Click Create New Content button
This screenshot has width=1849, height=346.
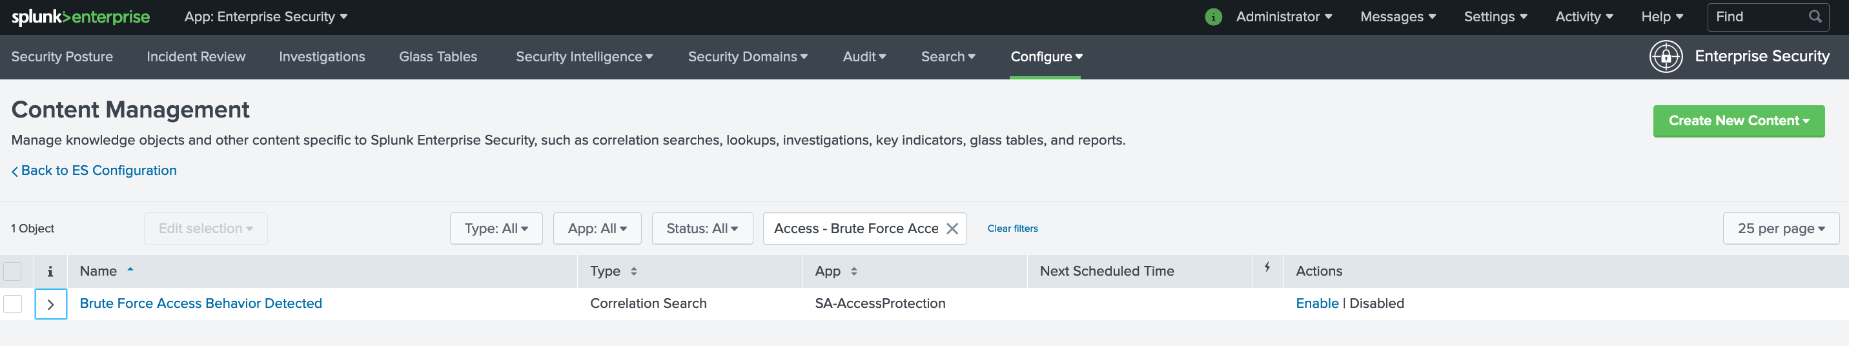pos(1738,121)
